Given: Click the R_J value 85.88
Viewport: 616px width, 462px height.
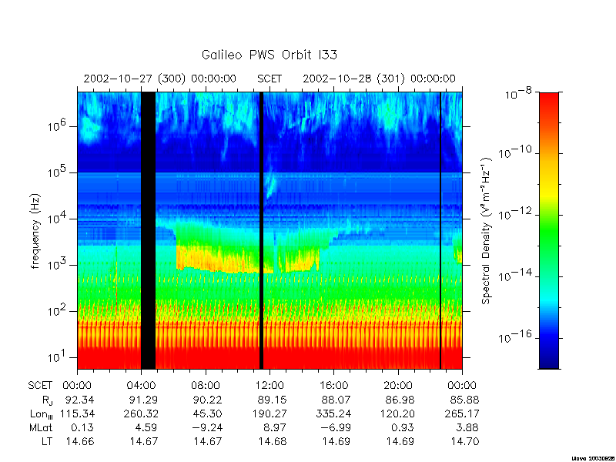Looking at the screenshot, I should tap(464, 400).
